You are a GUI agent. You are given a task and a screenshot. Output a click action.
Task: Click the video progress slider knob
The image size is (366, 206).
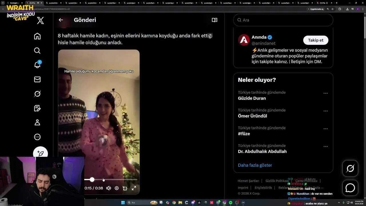[x=92, y=180]
